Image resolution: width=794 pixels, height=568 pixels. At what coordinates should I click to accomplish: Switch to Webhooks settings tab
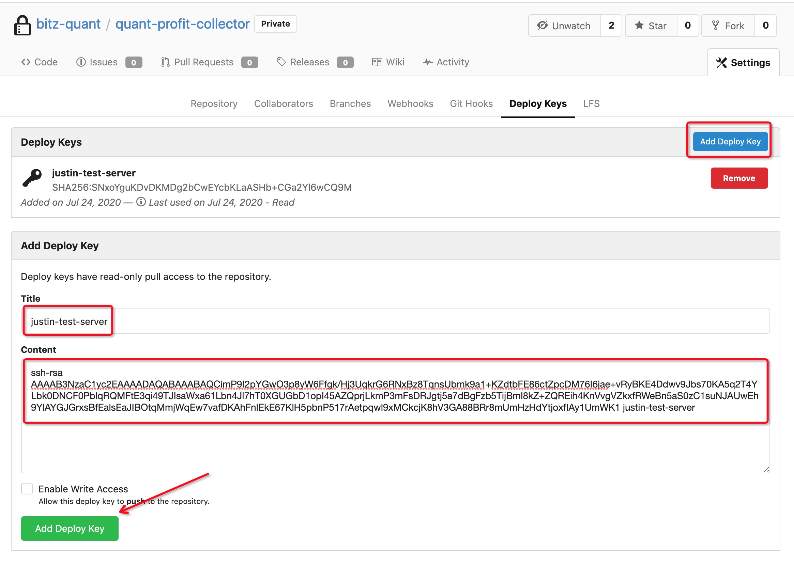(x=410, y=104)
